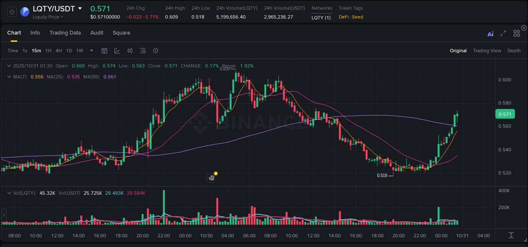Open the extra timeframes dropdown arrow

(x=91, y=51)
